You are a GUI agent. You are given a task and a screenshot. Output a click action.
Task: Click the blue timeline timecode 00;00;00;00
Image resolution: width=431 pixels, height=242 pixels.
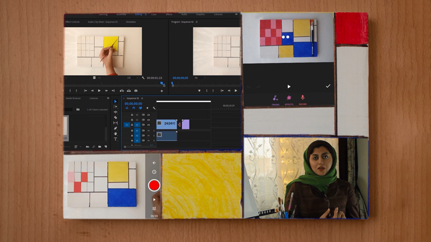(134, 104)
